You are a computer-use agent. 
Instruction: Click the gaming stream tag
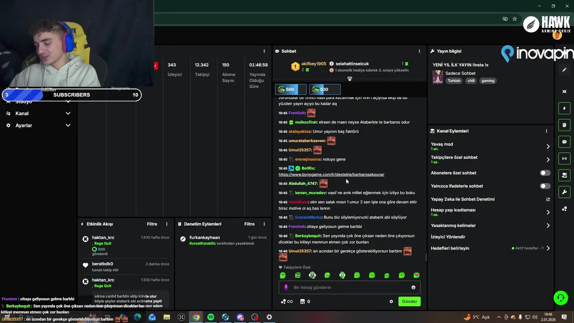click(x=488, y=81)
